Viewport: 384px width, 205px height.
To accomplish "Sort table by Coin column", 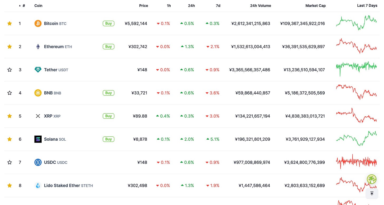I will click(38, 6).
